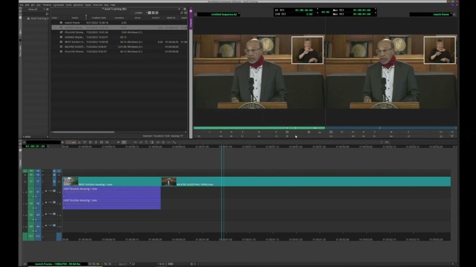Toggle the A1 source track selector
Image resolution: width=476 pixels, height=267 pixels.
click(31, 191)
